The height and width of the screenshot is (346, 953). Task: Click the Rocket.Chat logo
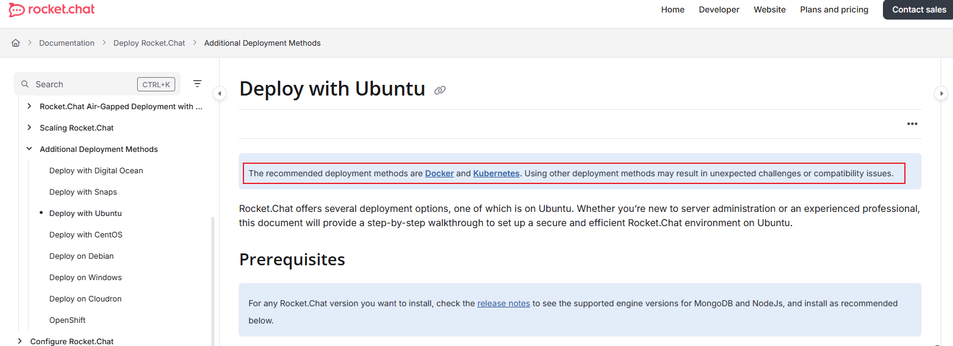(x=52, y=9)
